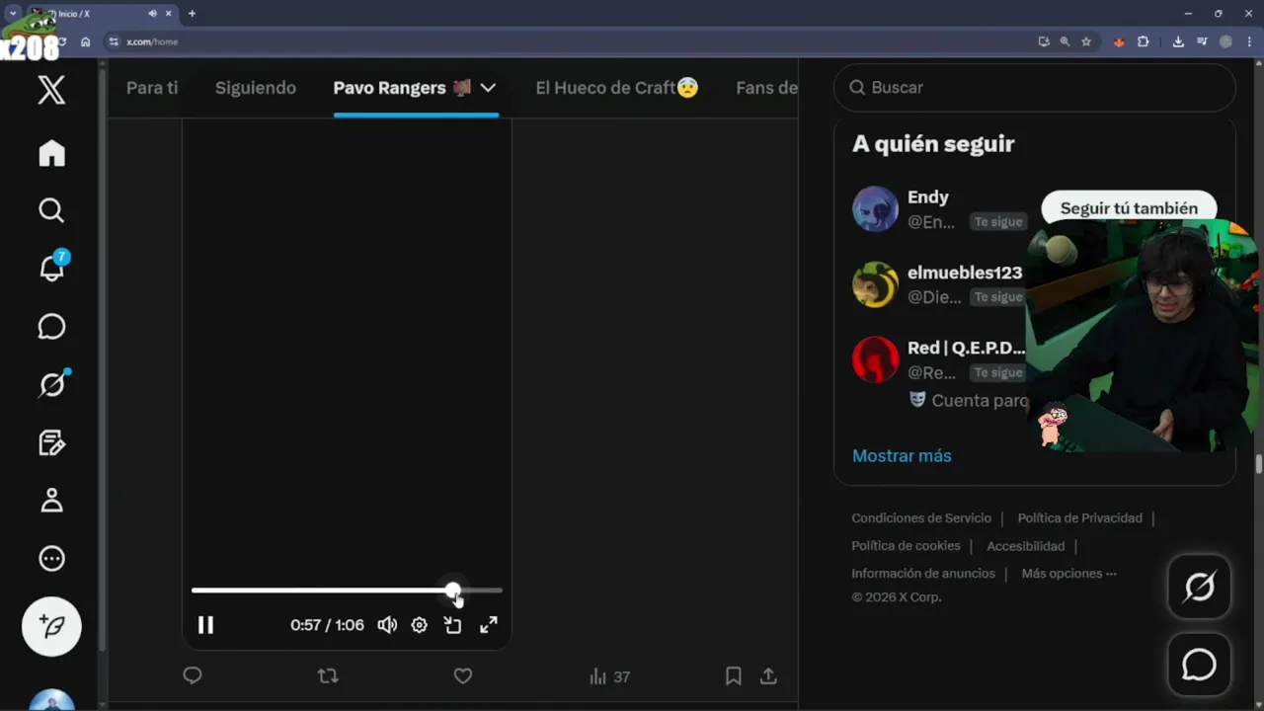This screenshot has width=1264, height=711.
Task: Compose a new post with feather button
Action: (x=51, y=626)
